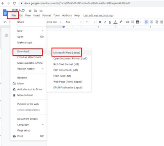164x146 pixels.
Task: Toggle italic formatting
Action: click(x=105, y=22)
